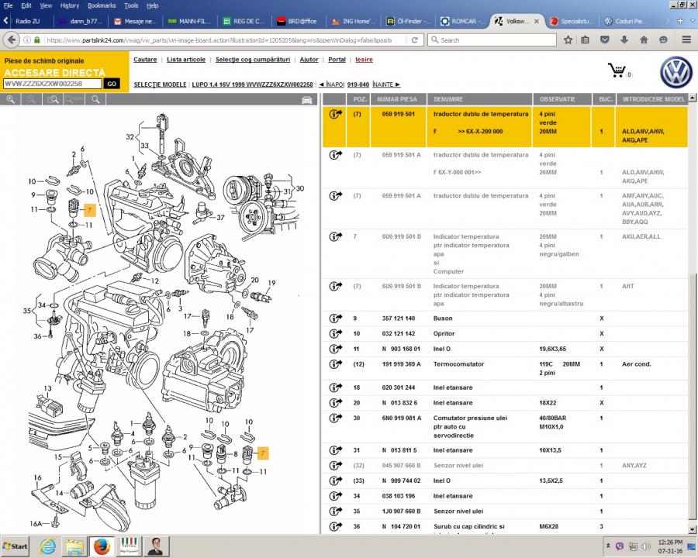Click the zoom-in magnifier above the diagram

[11, 99]
